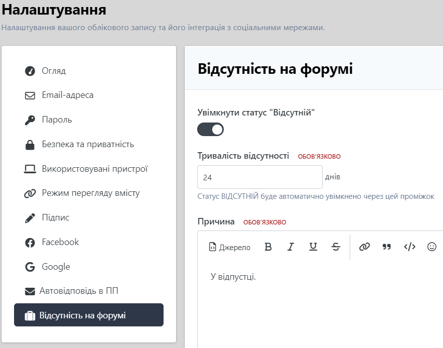
Task: Disable the "Відсутній" status toggle
Action: 211,130
